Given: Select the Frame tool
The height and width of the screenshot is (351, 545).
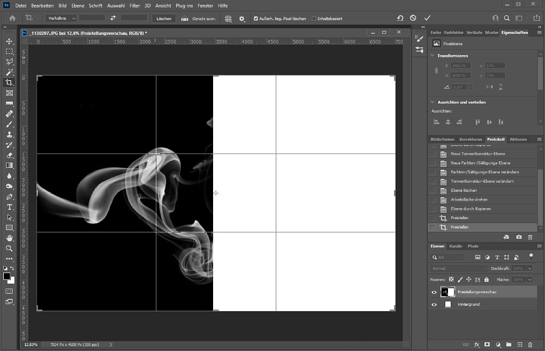Looking at the screenshot, I should [x=9, y=93].
